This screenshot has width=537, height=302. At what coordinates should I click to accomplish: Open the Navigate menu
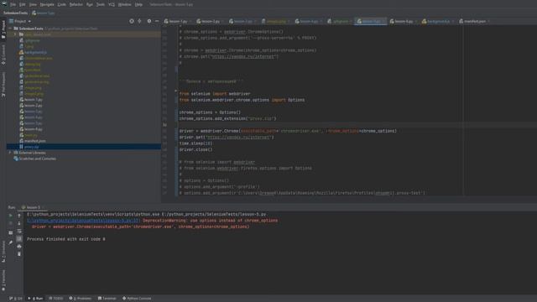[x=47, y=5]
